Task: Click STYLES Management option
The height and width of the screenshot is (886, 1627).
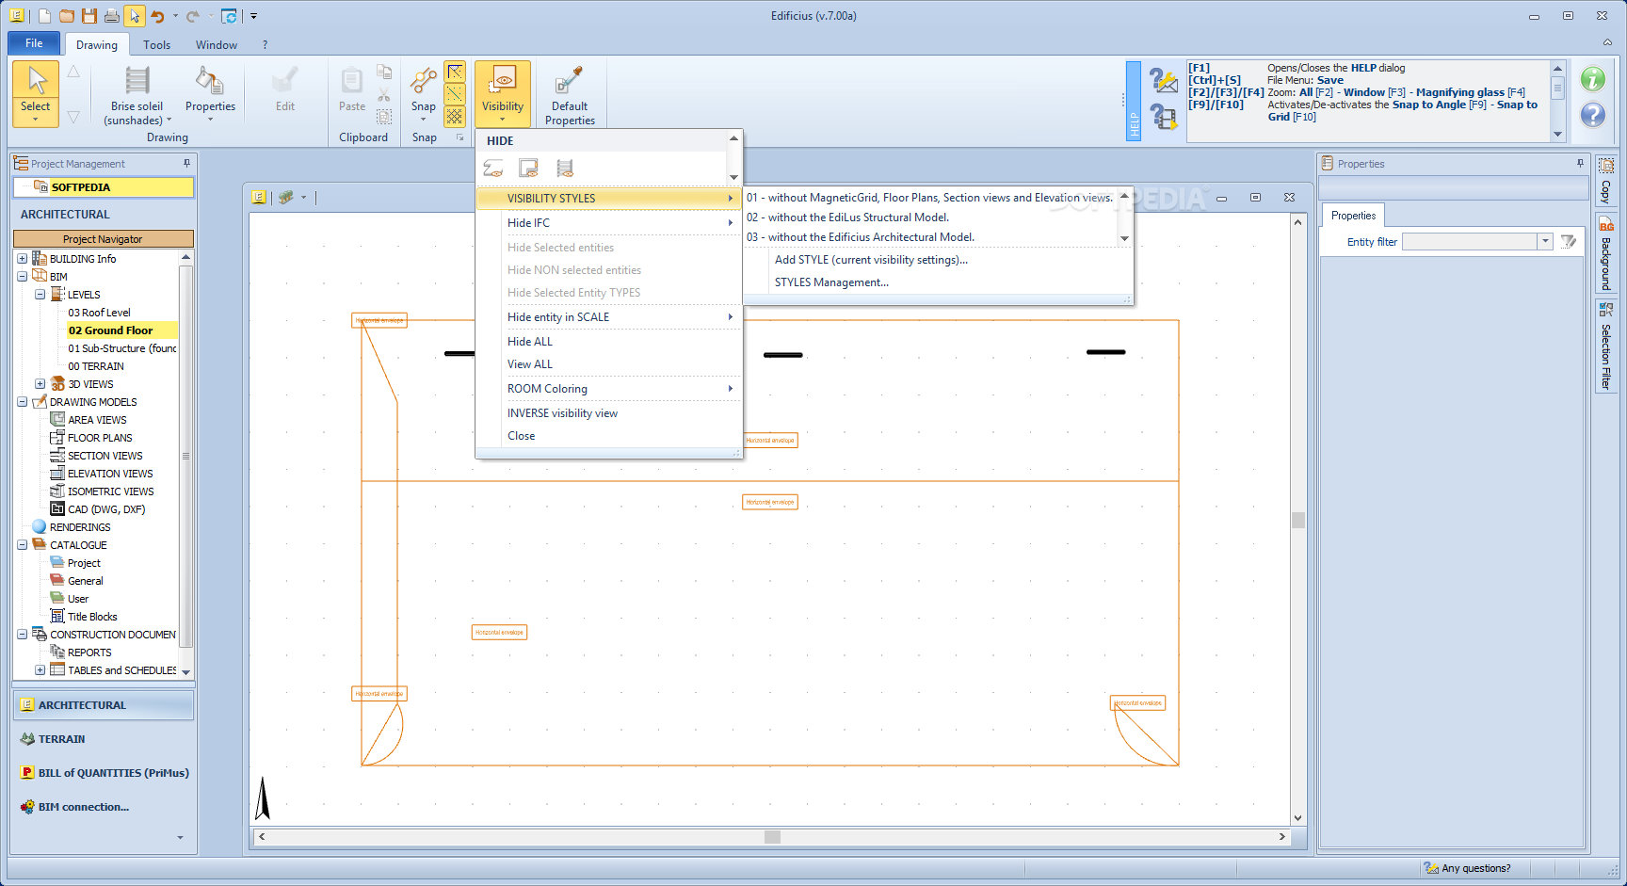Action: (x=831, y=282)
